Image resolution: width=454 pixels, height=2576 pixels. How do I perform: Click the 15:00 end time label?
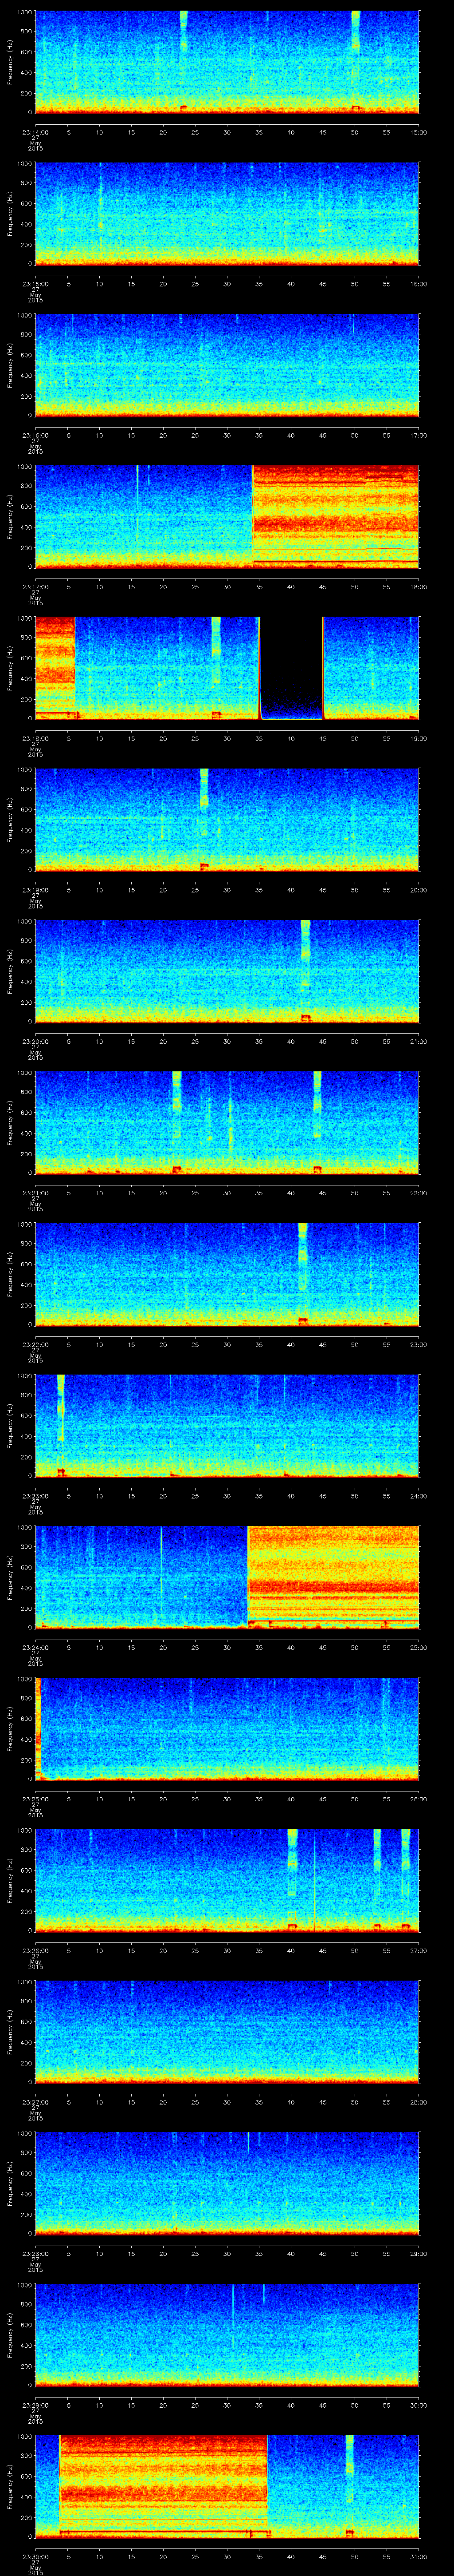point(419,132)
